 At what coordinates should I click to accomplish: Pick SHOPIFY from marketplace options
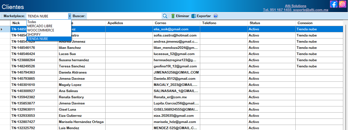pyautogui.click(x=34, y=35)
